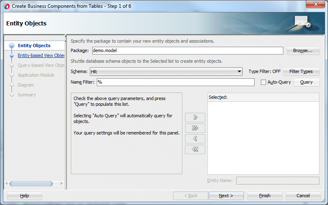Select the Summary step

point(27,95)
